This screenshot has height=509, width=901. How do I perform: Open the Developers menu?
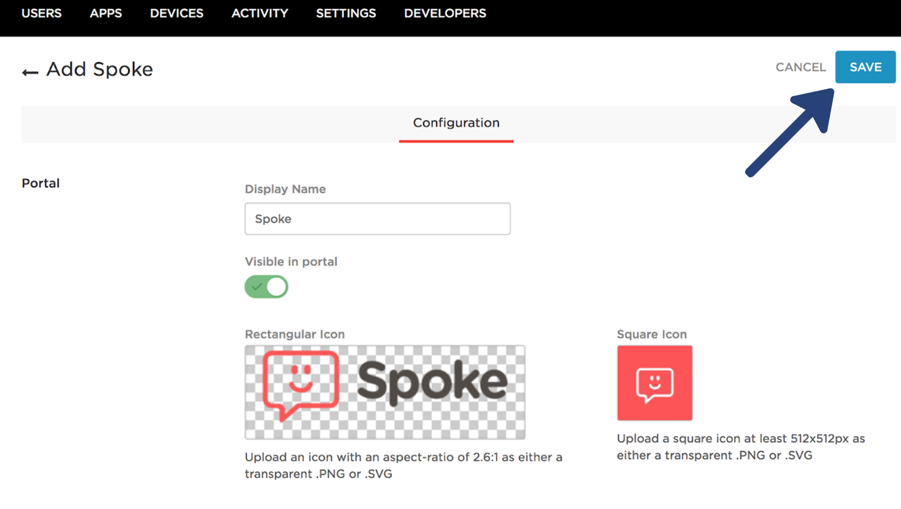(445, 13)
